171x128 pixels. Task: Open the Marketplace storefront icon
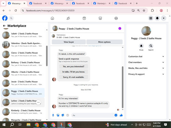coord(100,18)
